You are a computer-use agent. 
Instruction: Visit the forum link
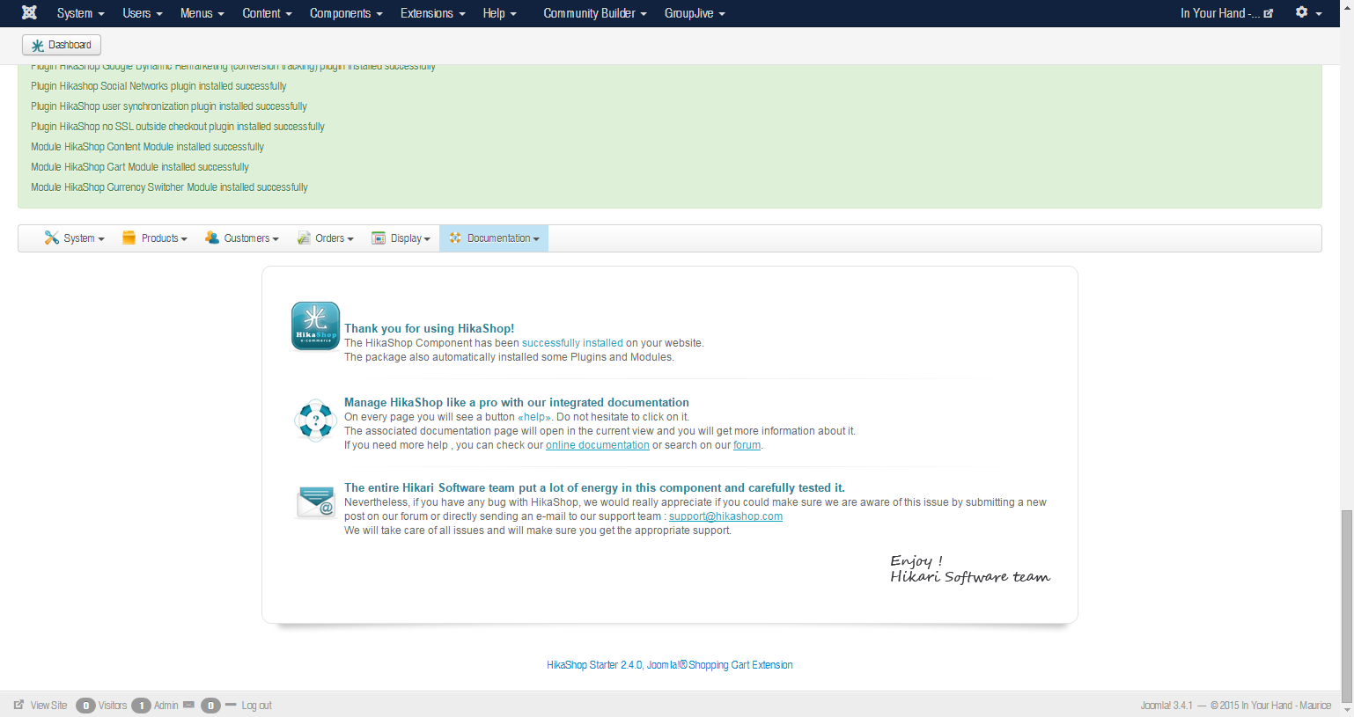(747, 445)
